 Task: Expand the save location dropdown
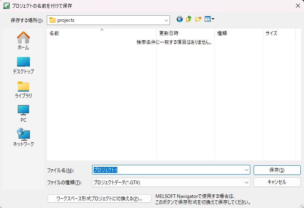coord(166,20)
